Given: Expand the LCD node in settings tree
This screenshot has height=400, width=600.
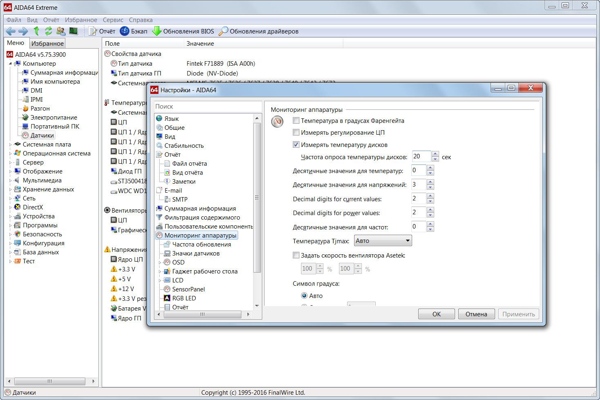Looking at the screenshot, I should pos(160,280).
